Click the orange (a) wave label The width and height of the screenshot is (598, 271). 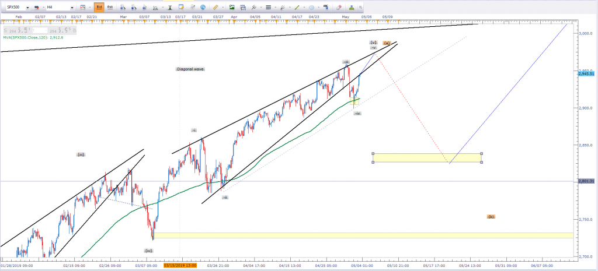point(387,43)
